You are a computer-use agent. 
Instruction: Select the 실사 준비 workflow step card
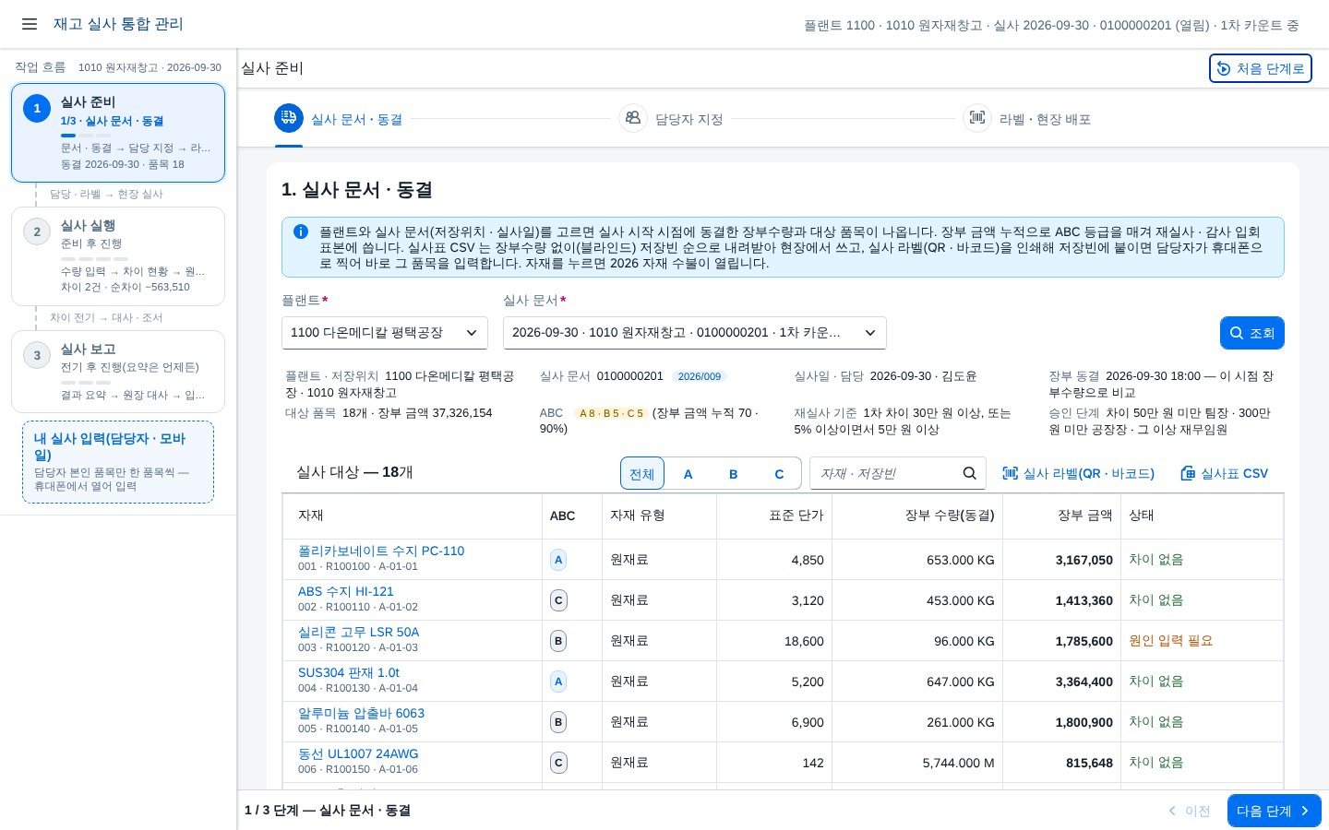(x=118, y=133)
